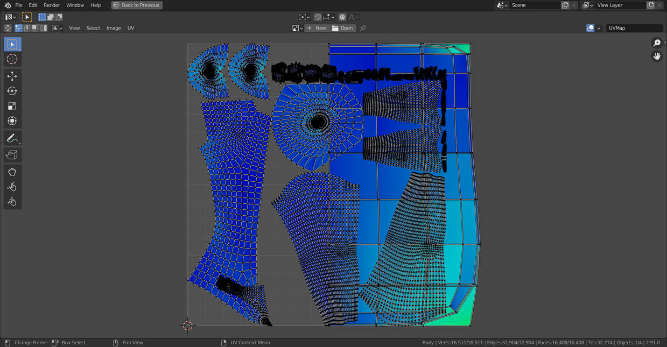Enable vertex select mode
Screen dimensions: 667x347
pyautogui.click(x=19, y=28)
